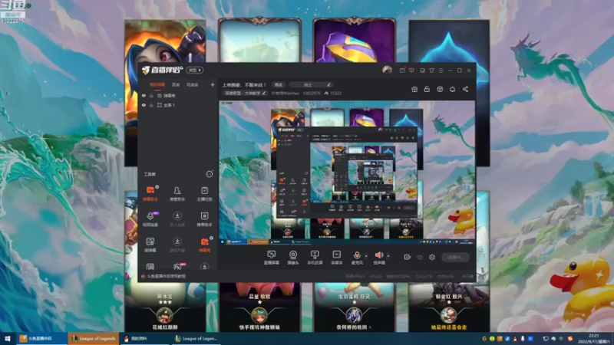
Task: Expand the speaker options arrow
Action: click(x=388, y=256)
